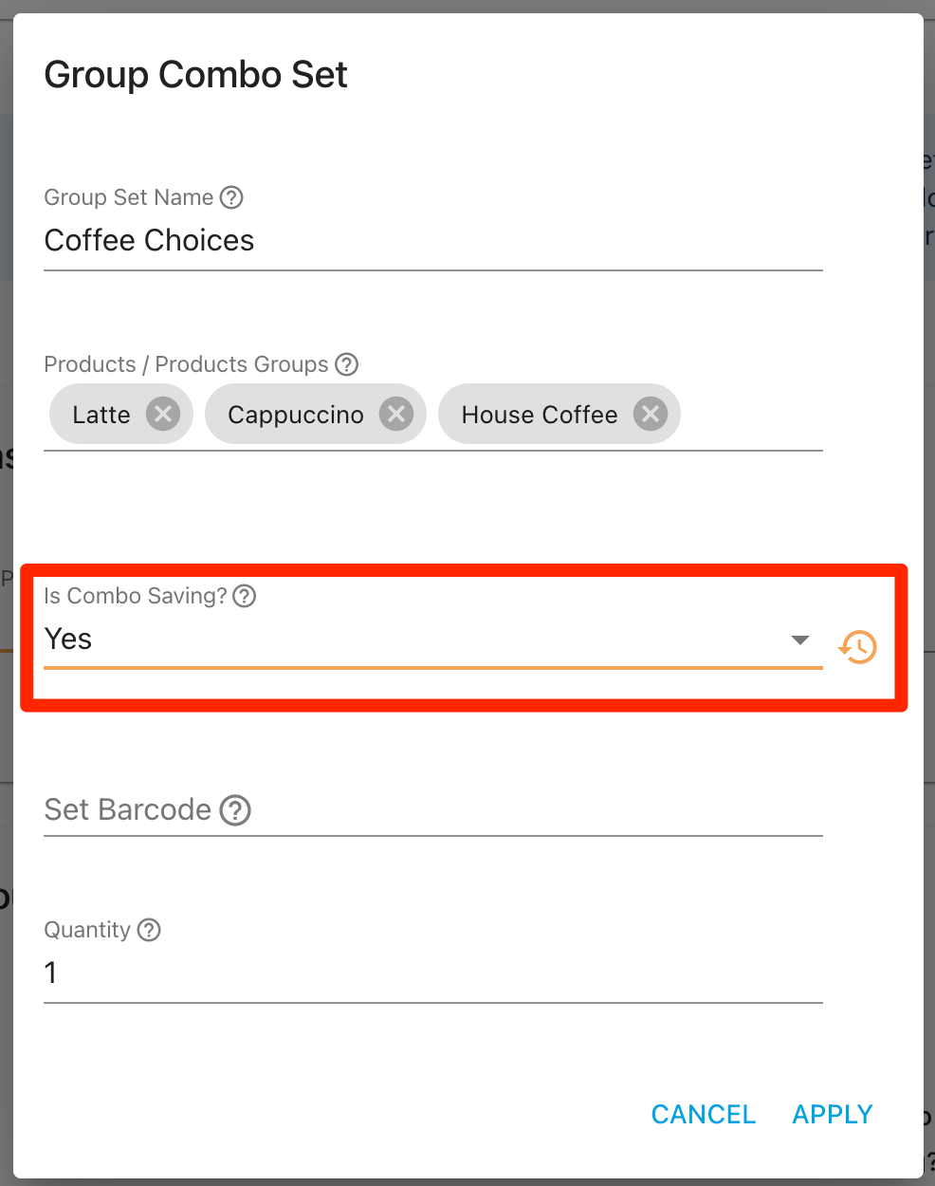Select the House Coffee chip label
Viewport: 935px width, 1186px height.
pos(539,415)
